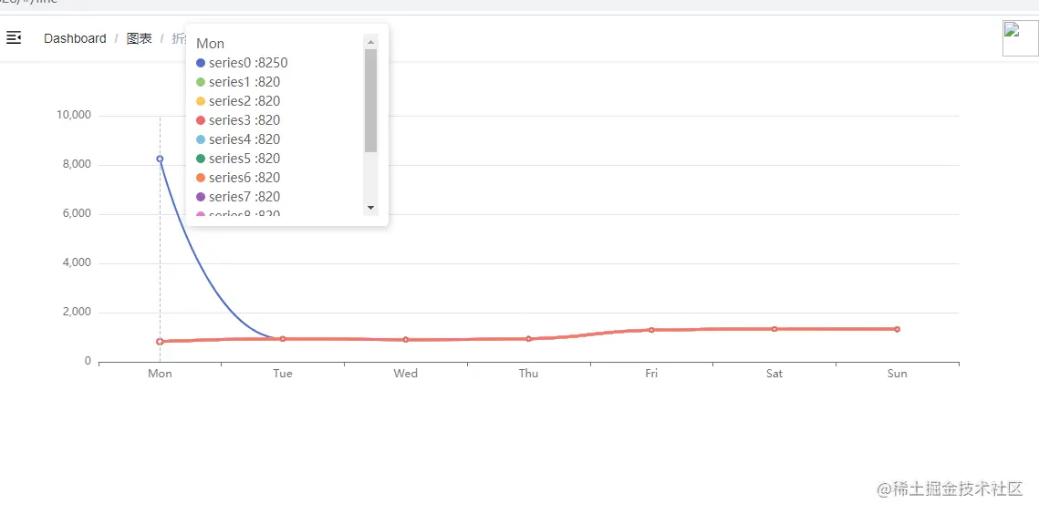Click the light green series1 dot

[x=201, y=82]
